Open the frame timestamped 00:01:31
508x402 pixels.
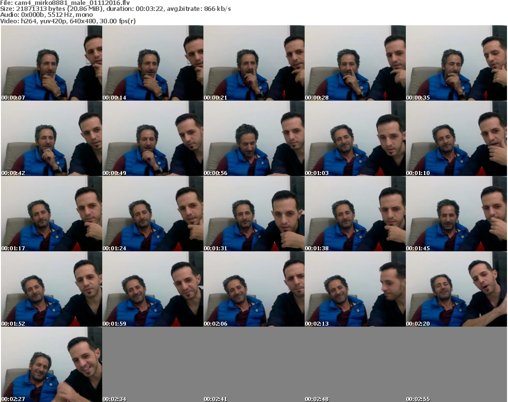pyautogui.click(x=254, y=214)
